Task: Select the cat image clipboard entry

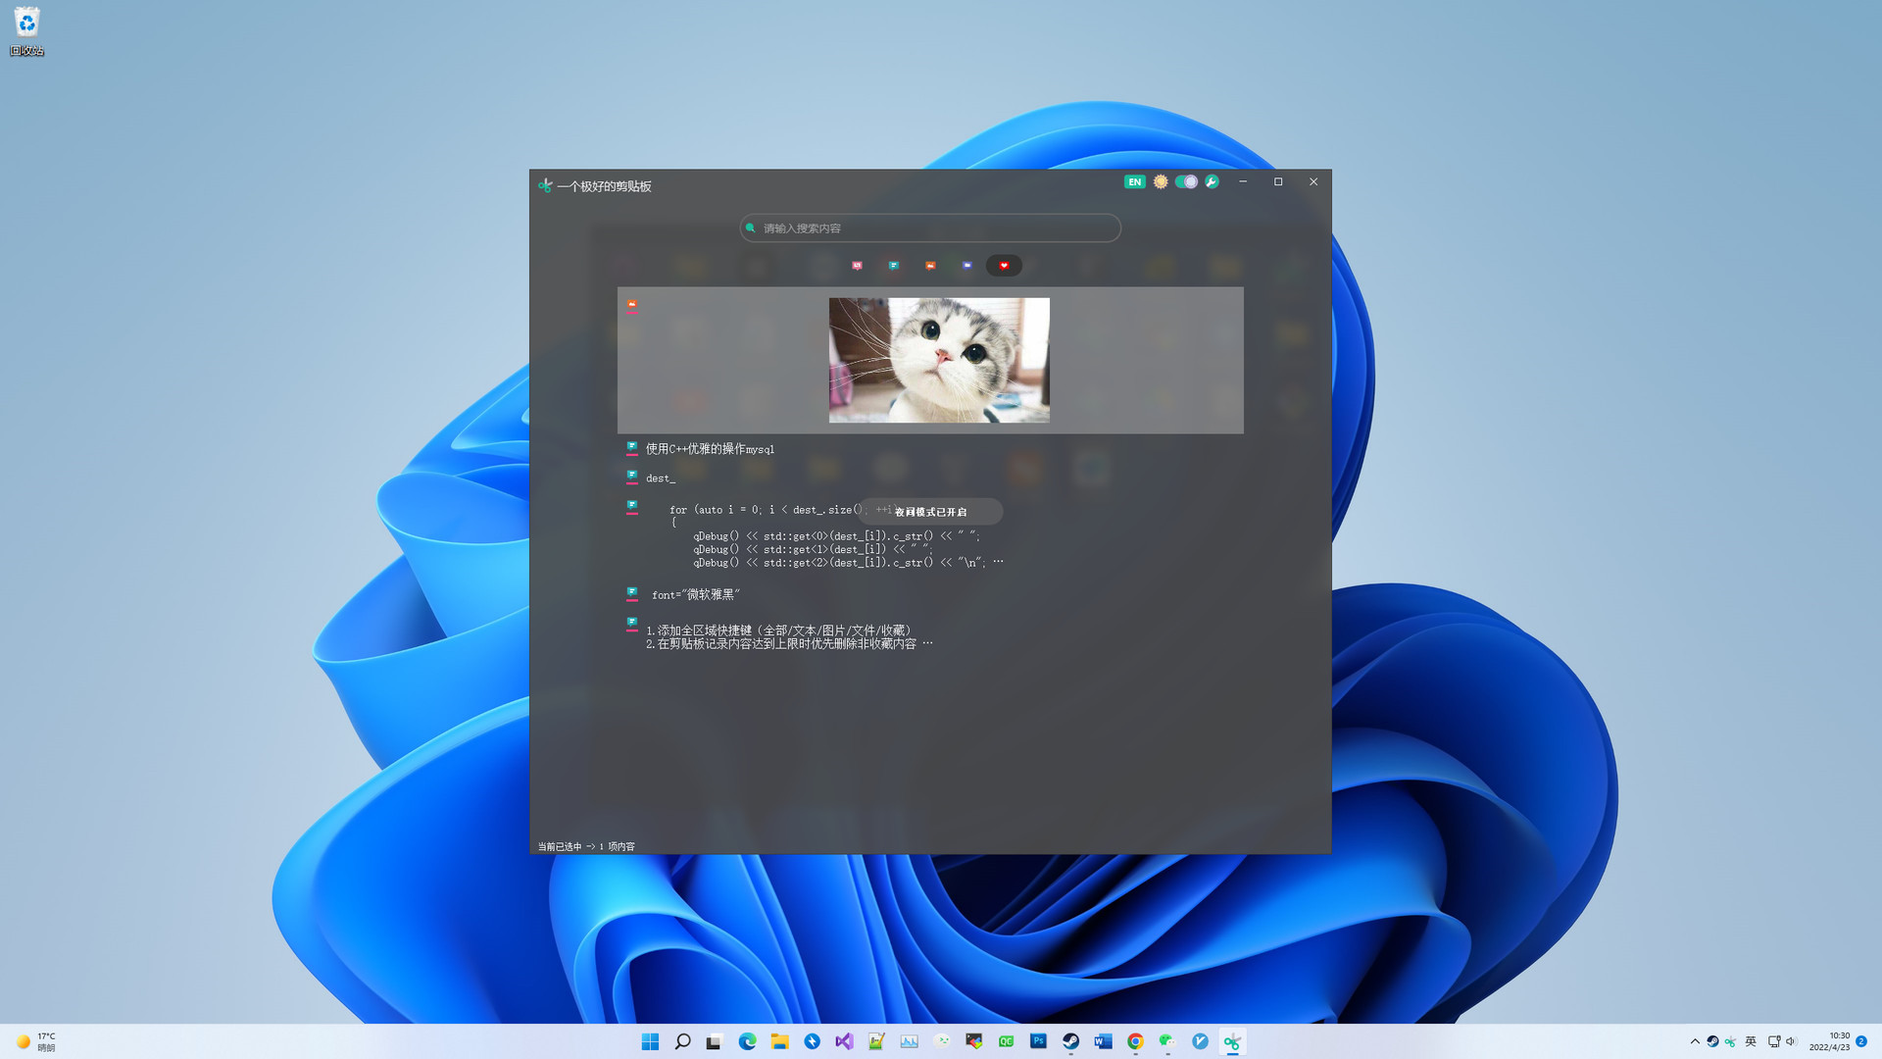Action: click(938, 360)
